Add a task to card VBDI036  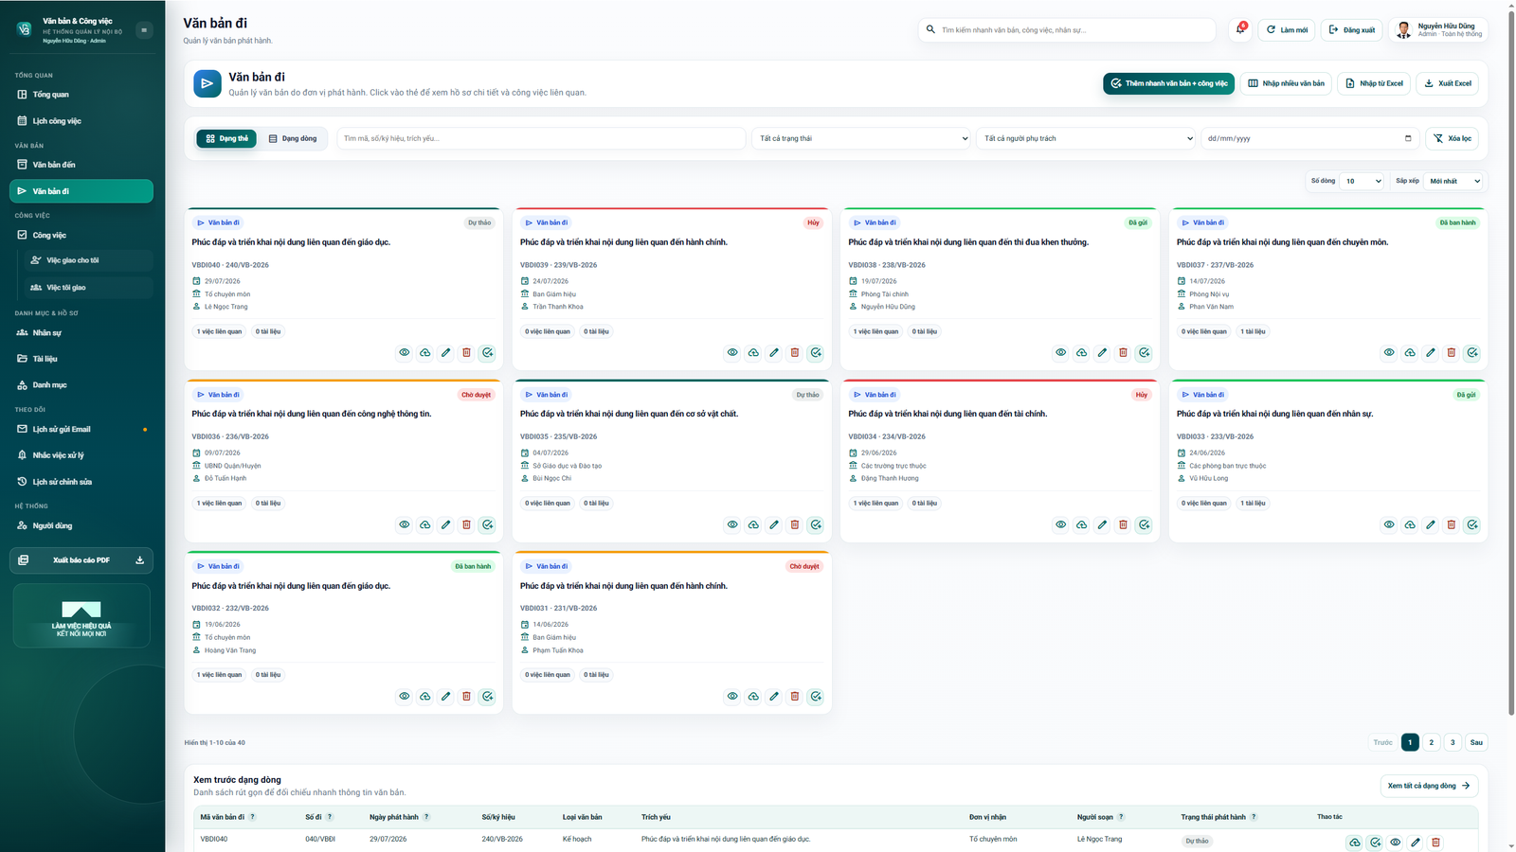[487, 524]
